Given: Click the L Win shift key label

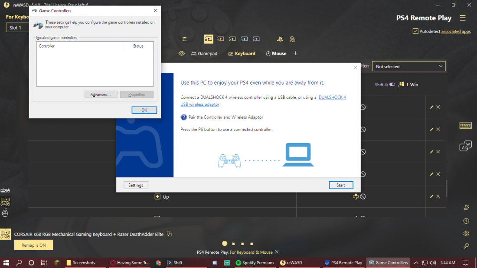Looking at the screenshot, I should 412,85.
